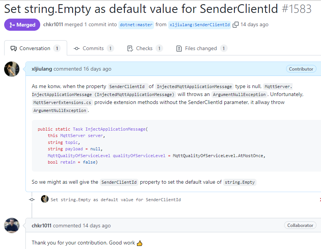Click the Collaborator badge on second comment
321x249 pixels.
click(300, 225)
